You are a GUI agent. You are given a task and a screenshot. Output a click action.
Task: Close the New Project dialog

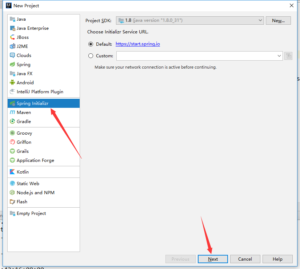[x=292, y=5]
